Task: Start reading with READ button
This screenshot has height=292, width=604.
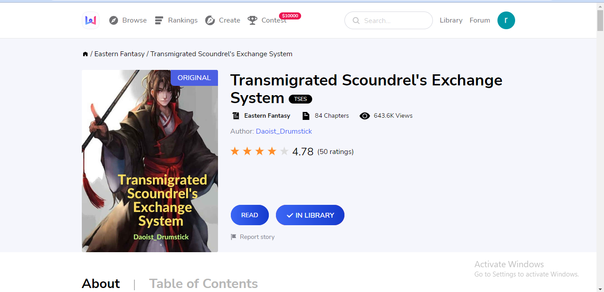Action: [x=250, y=215]
